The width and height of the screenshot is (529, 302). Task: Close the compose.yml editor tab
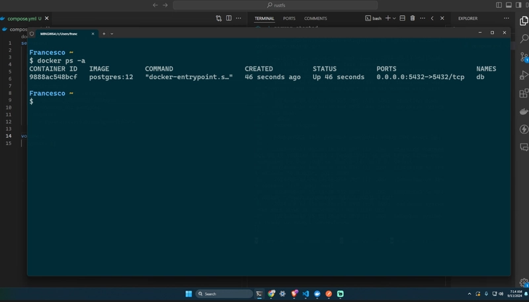(47, 18)
